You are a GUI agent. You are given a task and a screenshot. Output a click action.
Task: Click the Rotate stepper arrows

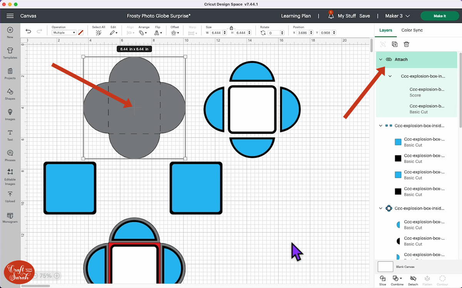[x=281, y=33]
